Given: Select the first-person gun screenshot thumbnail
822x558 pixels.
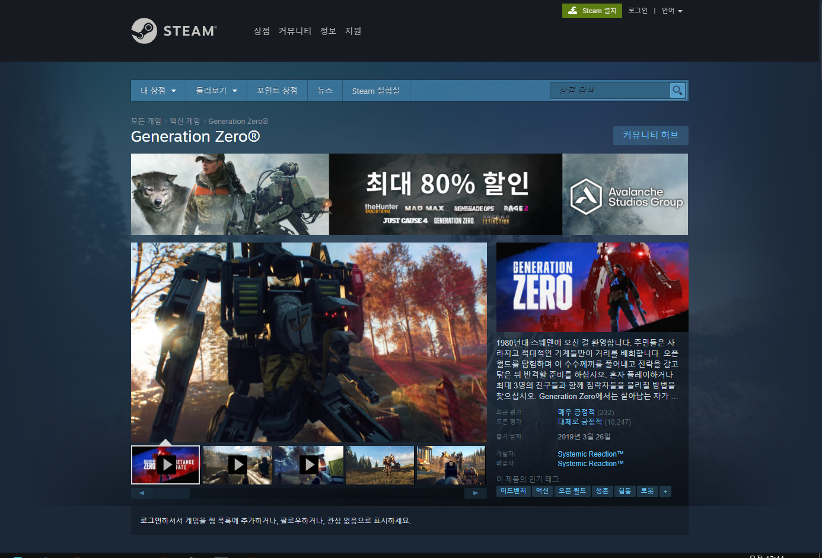Looking at the screenshot, I should pyautogui.click(x=451, y=465).
